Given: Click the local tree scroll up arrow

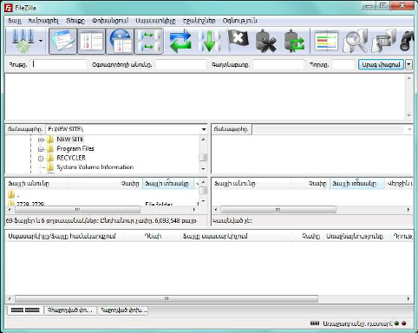Looking at the screenshot, I should [x=203, y=140].
